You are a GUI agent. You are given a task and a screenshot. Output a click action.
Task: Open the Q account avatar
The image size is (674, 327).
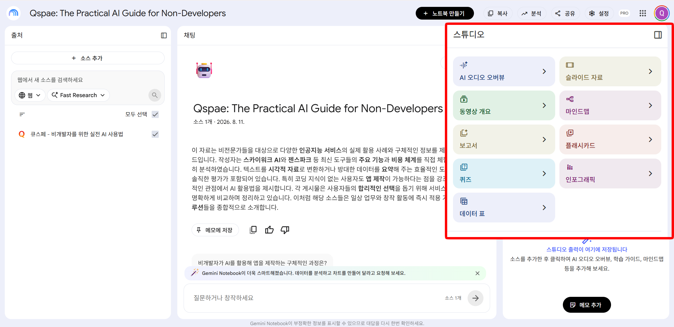(x=662, y=13)
